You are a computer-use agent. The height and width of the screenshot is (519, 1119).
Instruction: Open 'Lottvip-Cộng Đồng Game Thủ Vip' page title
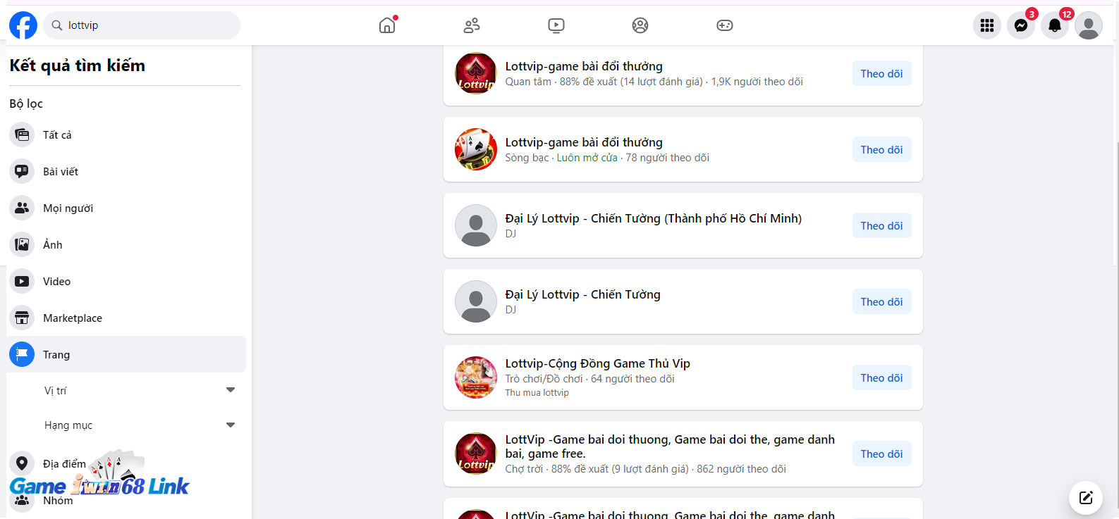click(597, 363)
